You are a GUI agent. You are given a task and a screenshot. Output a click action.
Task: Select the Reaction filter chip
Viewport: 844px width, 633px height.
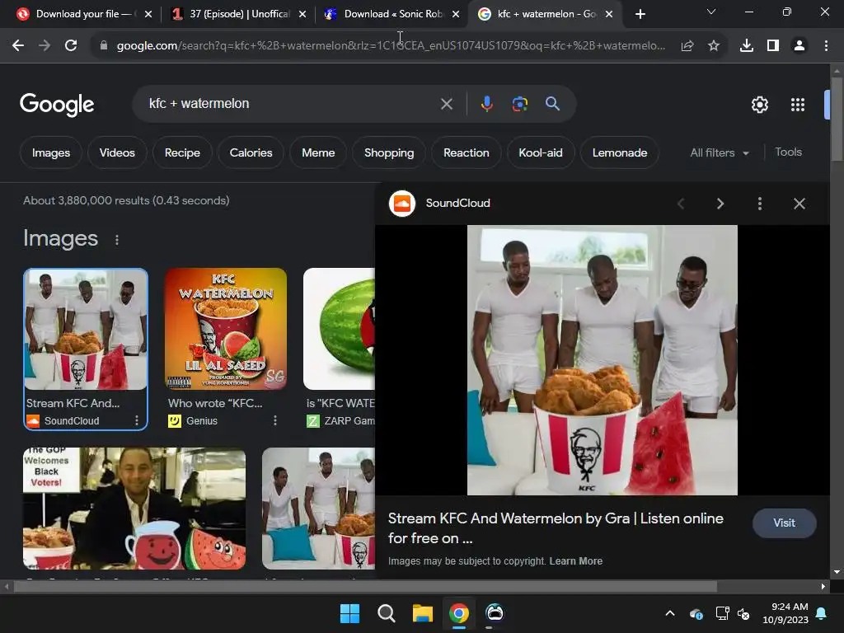point(467,152)
